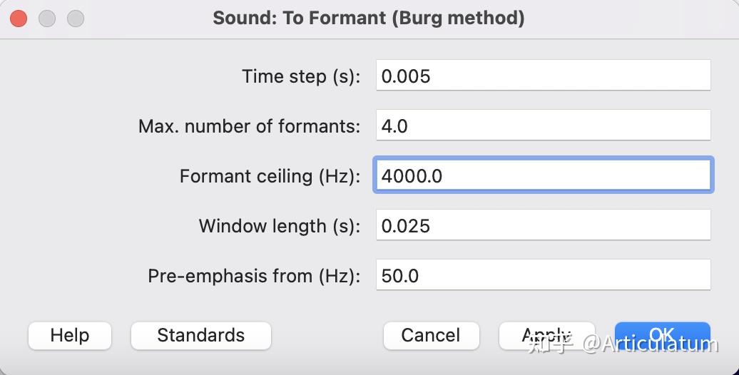739x375 pixels.
Task: Click the Apply button
Action: pyautogui.click(x=546, y=335)
